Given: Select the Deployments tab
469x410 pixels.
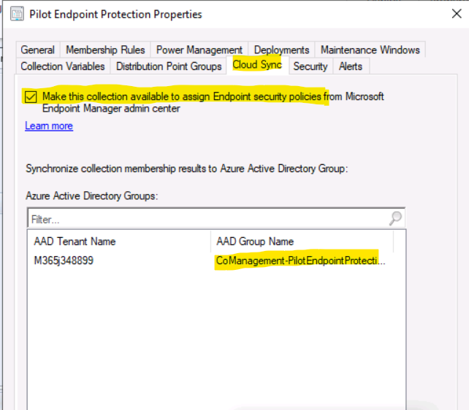Looking at the screenshot, I should pos(281,50).
